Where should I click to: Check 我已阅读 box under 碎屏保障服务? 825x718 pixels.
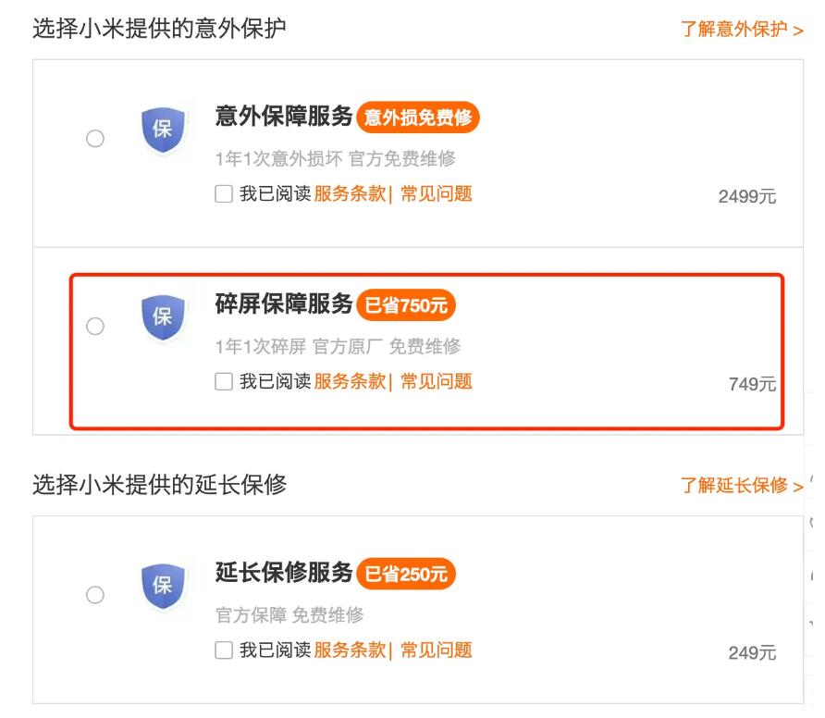coord(224,381)
